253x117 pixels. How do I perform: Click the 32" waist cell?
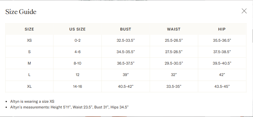[174, 75]
